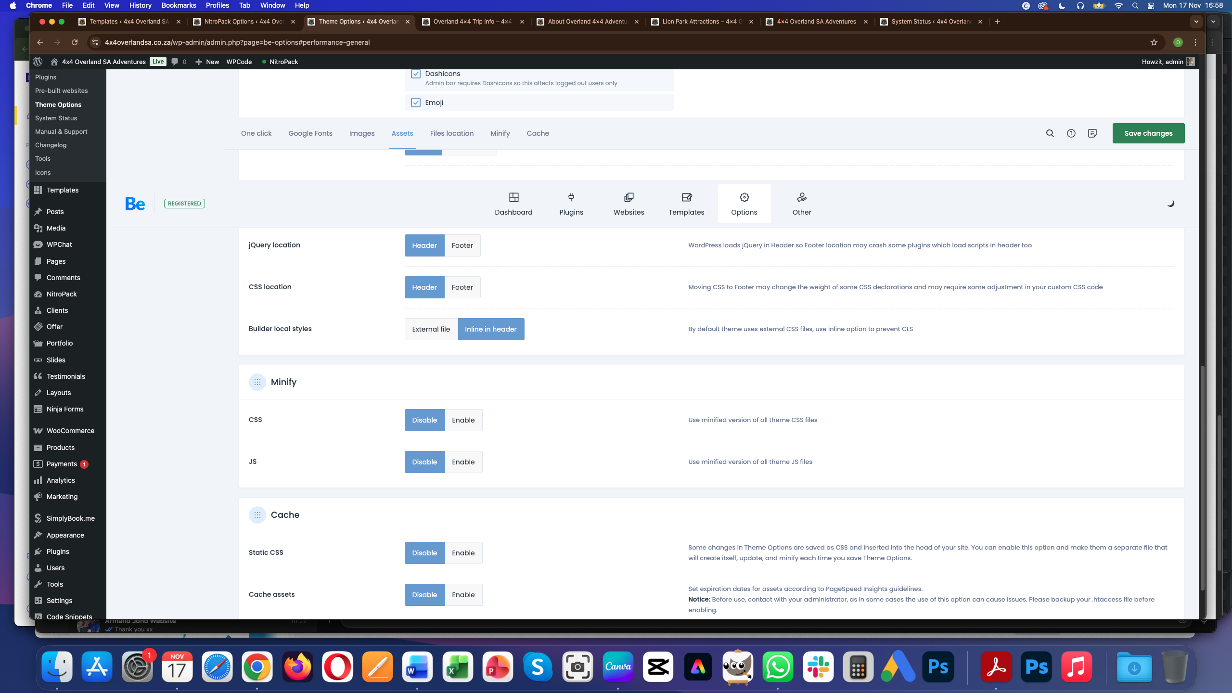
Task: Uncheck the Dashicons checkbox
Action: (x=416, y=74)
